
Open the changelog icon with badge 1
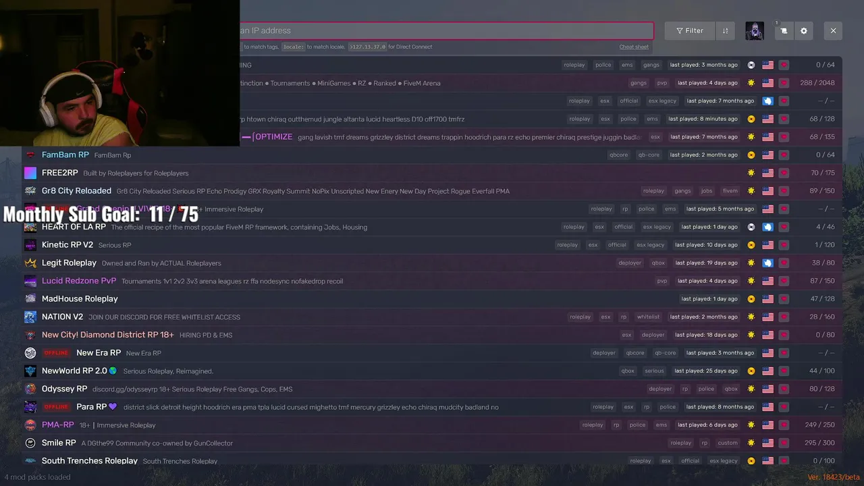(784, 30)
